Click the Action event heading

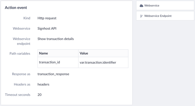16,8
